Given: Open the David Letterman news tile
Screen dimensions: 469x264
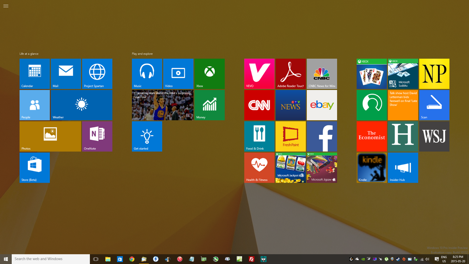Looking at the screenshot, I should coord(403,105).
